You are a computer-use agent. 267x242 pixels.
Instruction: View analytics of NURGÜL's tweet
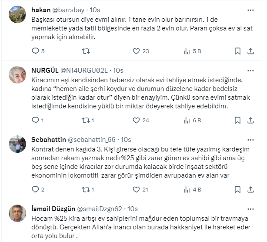tap(187, 120)
